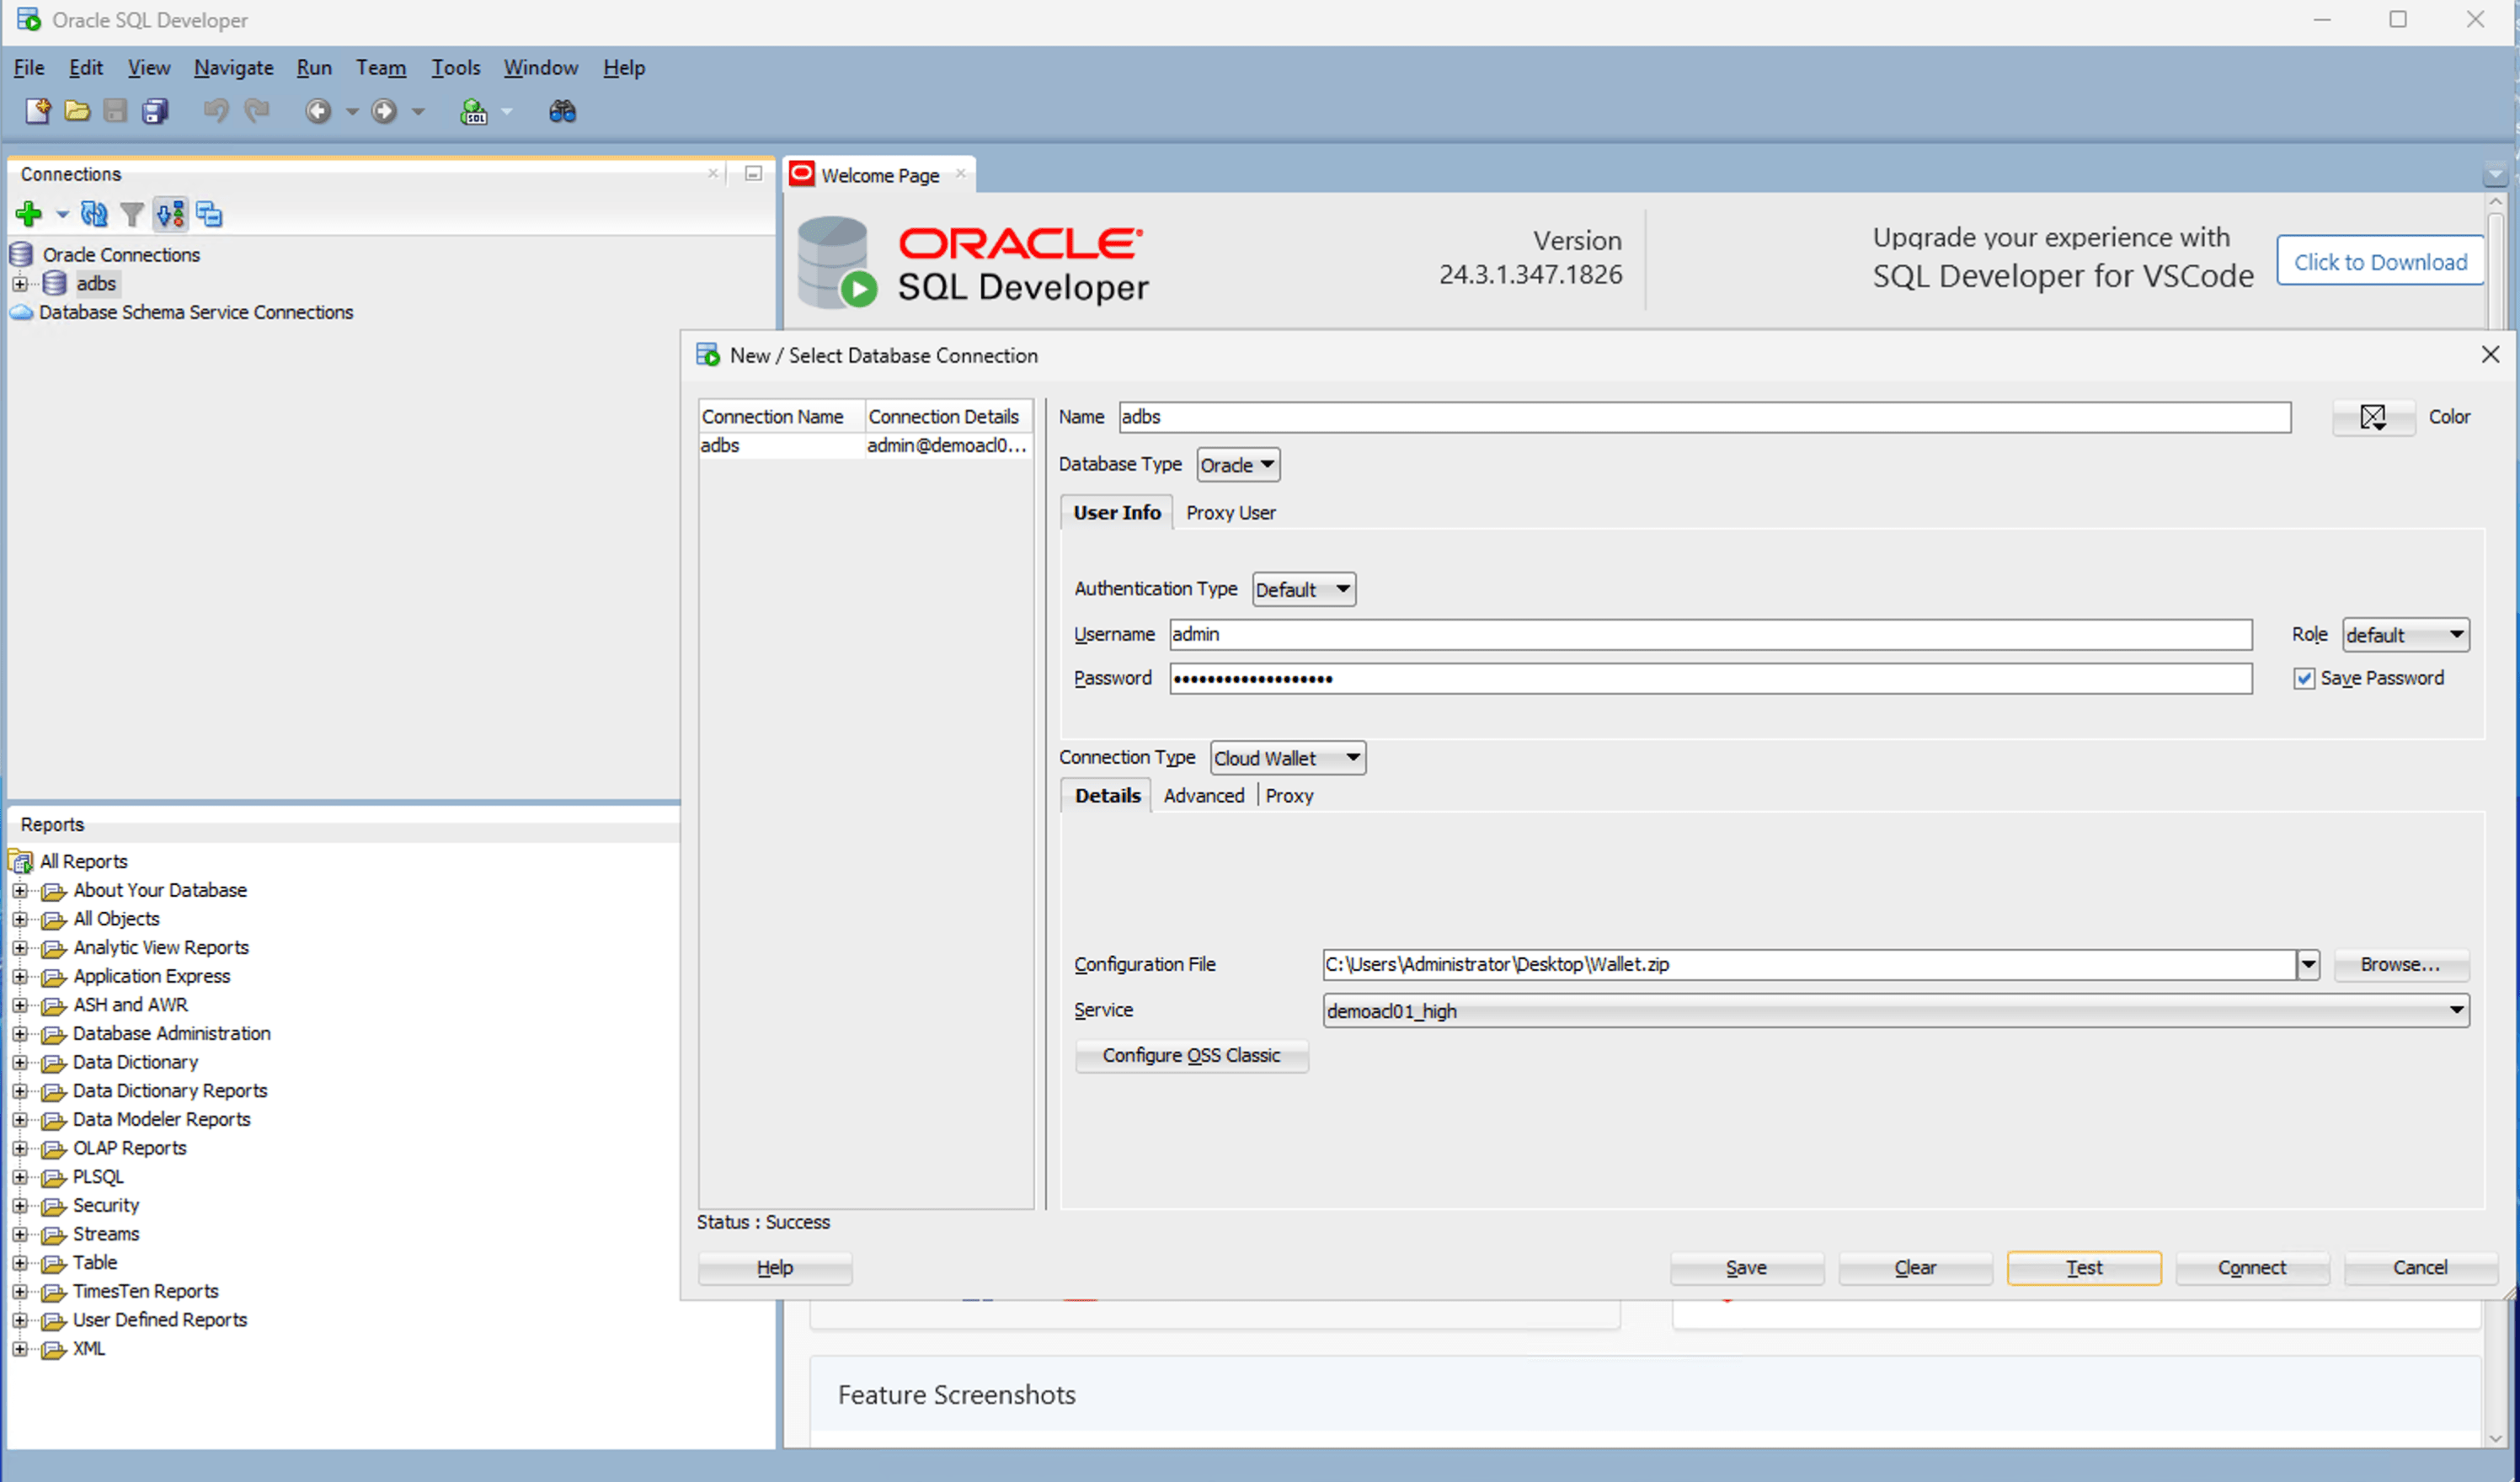Screen dimensions: 2520x1482
Task: Select the adbs row in the connection list
Action: tap(865, 445)
